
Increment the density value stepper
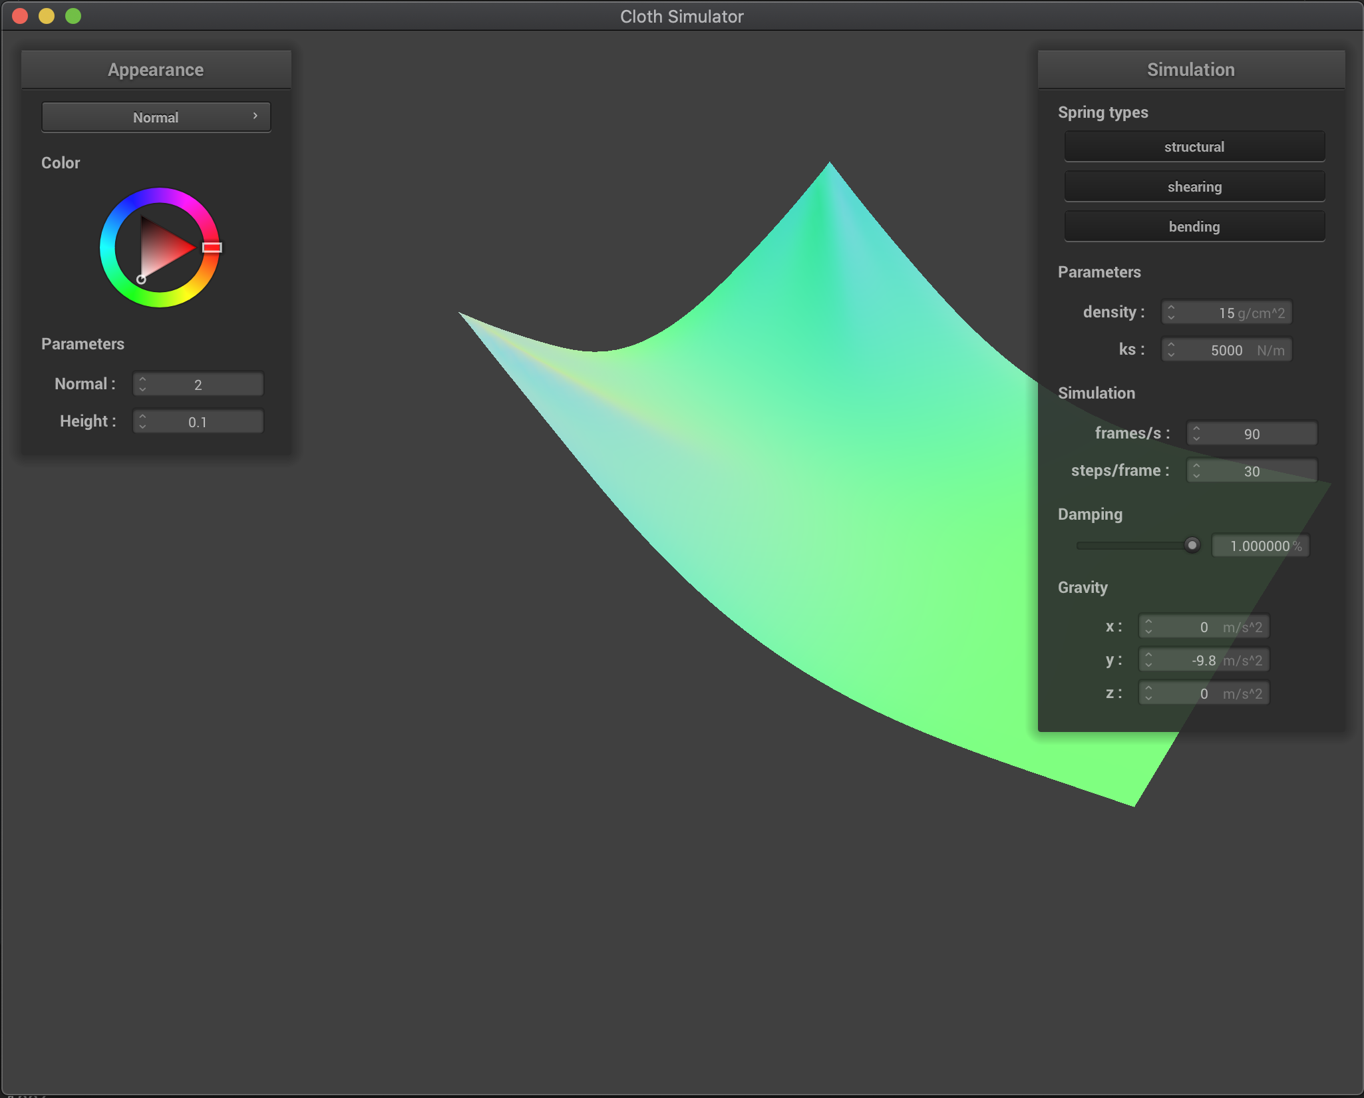[1172, 308]
